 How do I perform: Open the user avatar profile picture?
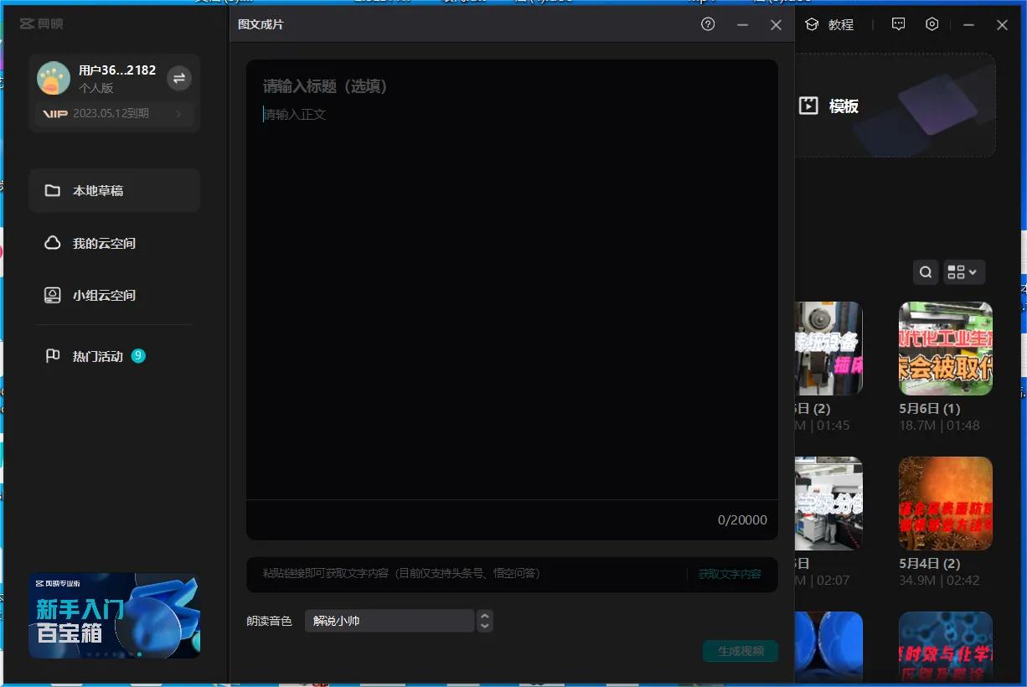54,78
